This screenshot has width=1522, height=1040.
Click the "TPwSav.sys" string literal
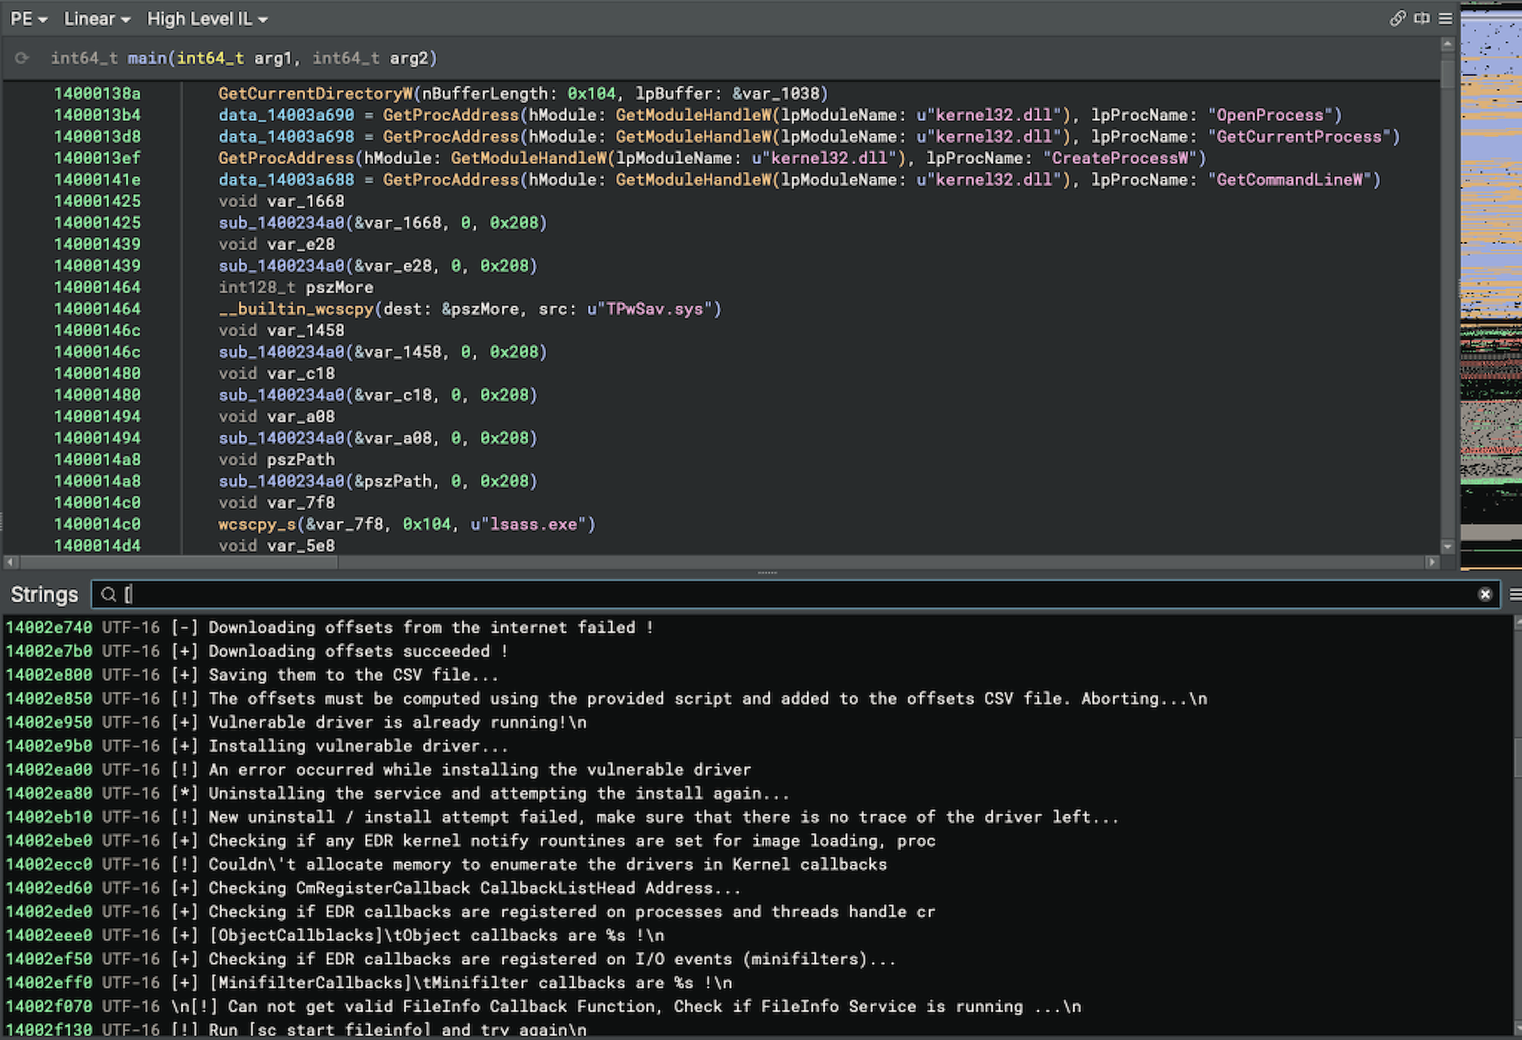coord(653,309)
